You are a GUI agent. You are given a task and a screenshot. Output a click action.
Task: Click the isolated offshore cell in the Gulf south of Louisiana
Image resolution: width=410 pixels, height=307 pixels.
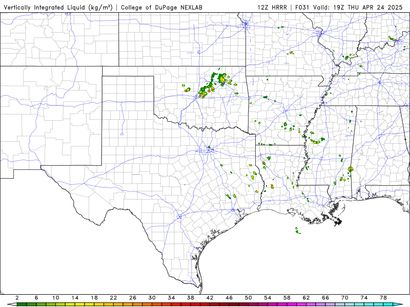(x=297, y=231)
